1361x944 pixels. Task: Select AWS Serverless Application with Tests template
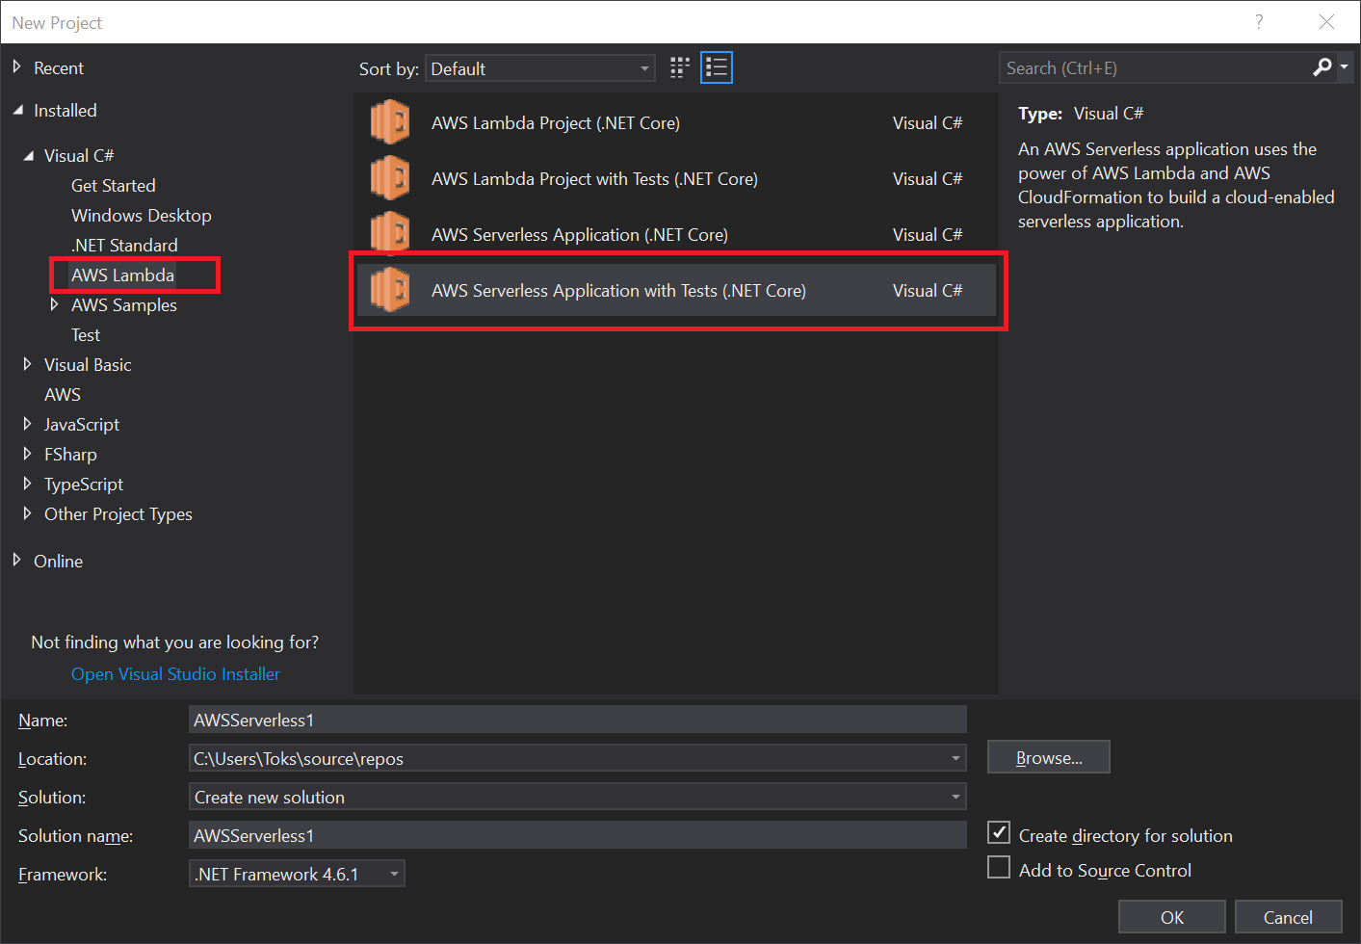(x=676, y=291)
